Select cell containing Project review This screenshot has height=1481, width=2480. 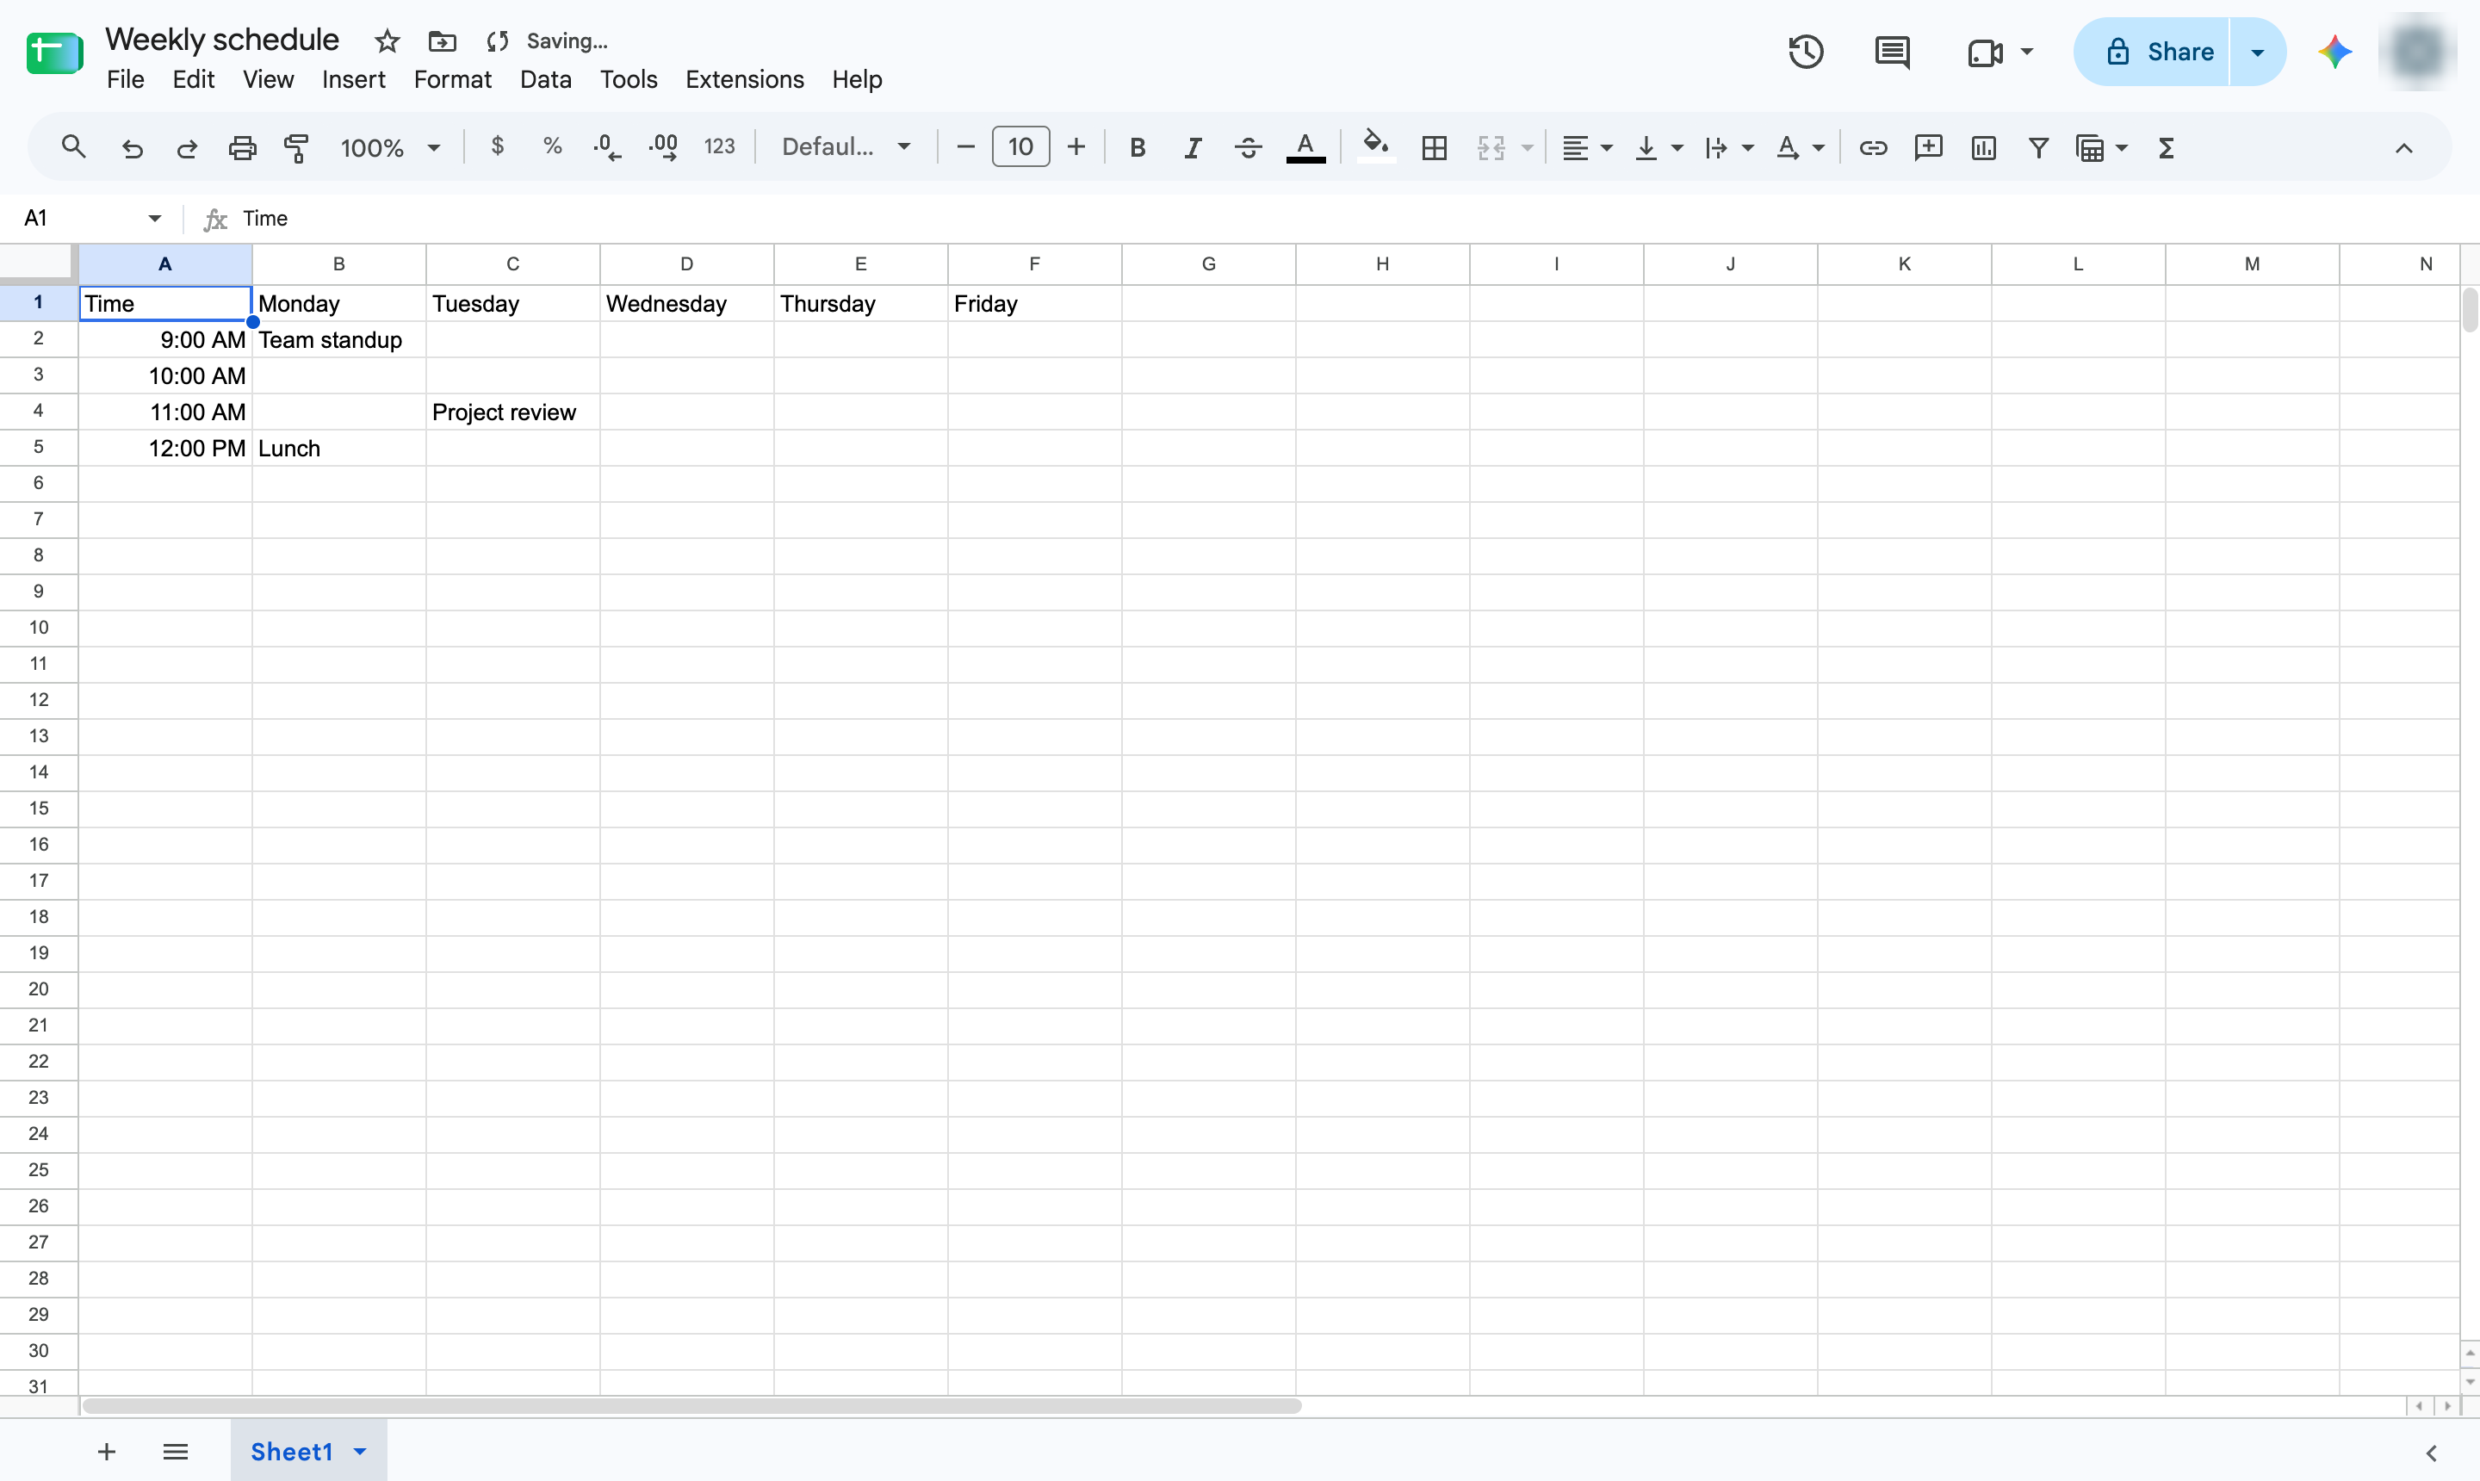(x=512, y=412)
